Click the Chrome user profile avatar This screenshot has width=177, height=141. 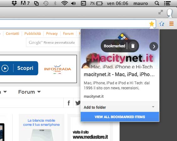click(x=170, y=13)
